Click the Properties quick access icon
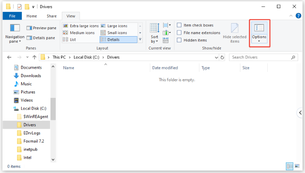Viewport: 305px width, 173px height. pyautogui.click(x=19, y=7)
